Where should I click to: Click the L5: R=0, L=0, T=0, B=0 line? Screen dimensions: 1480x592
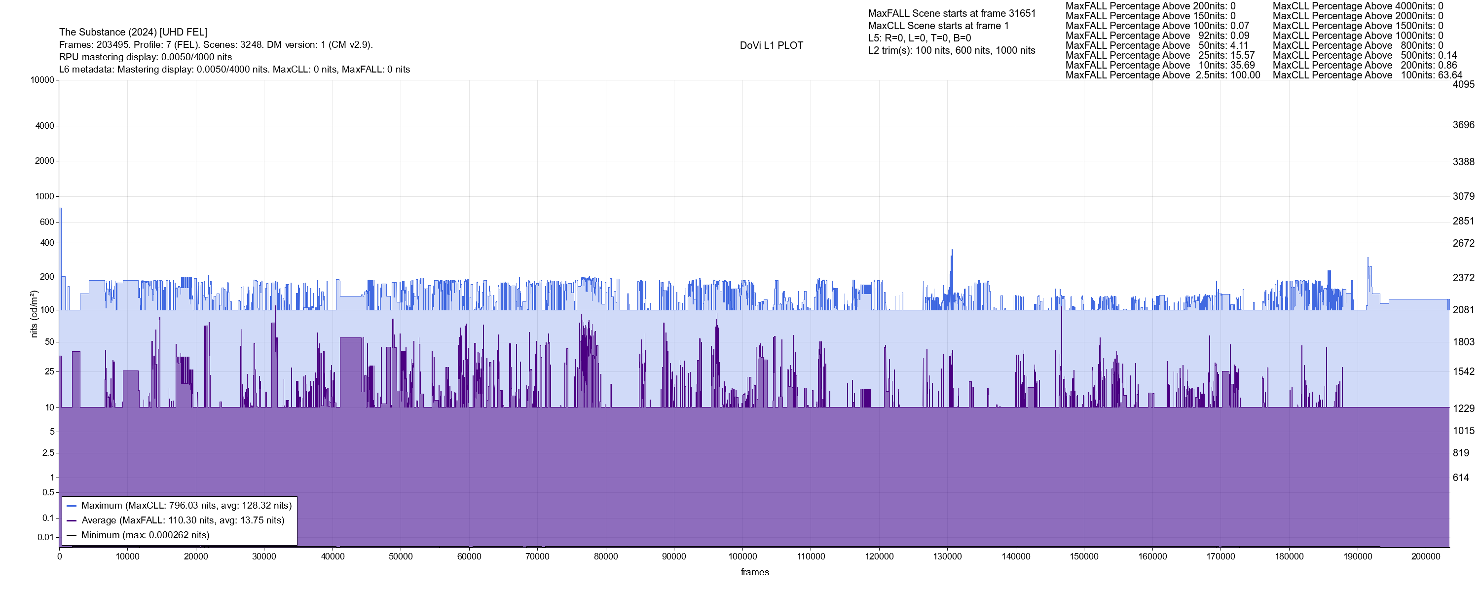pyautogui.click(x=919, y=38)
